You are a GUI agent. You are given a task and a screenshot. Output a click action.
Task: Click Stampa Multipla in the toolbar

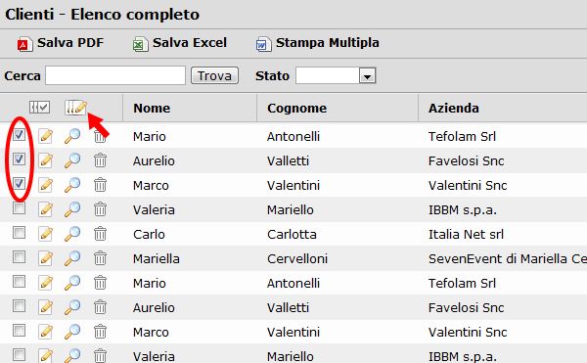(317, 43)
